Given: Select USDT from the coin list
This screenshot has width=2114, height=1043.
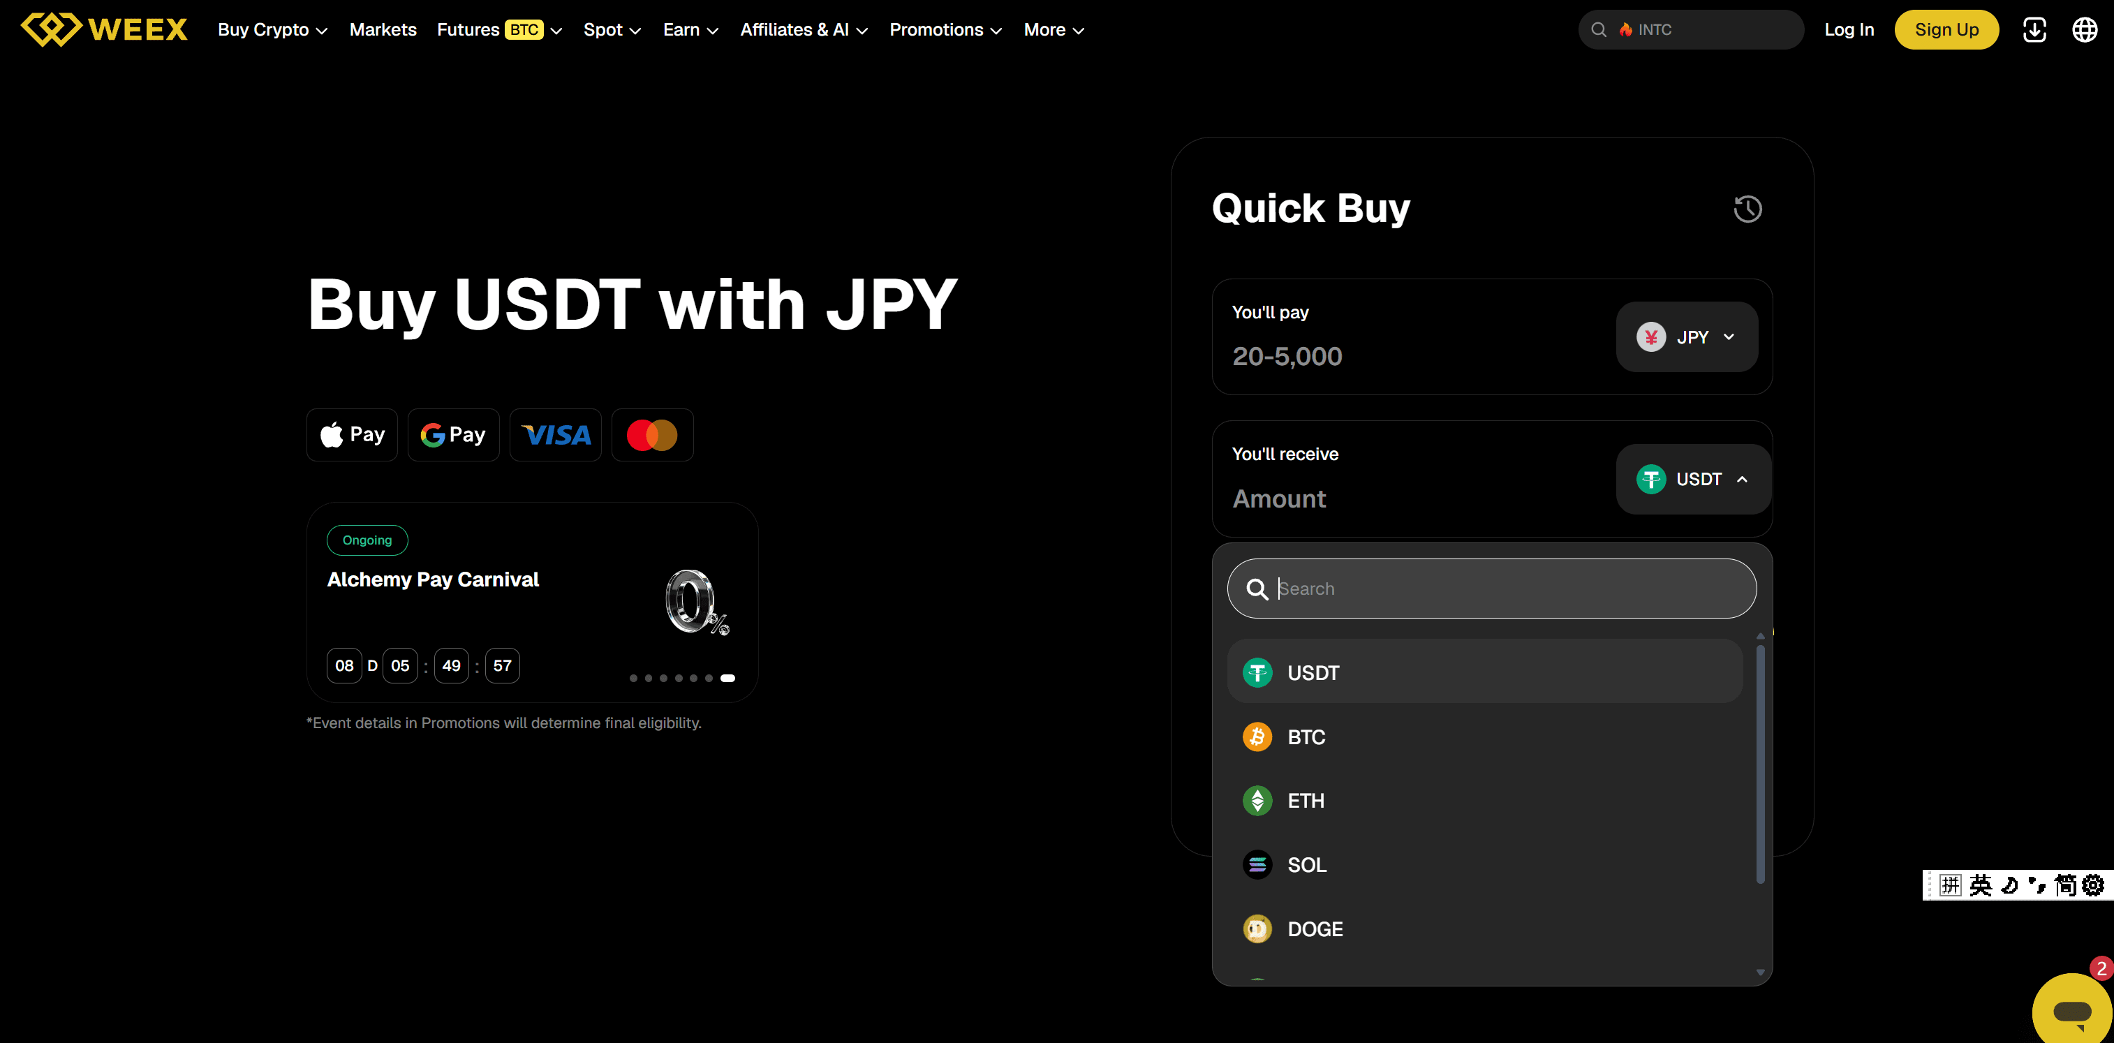Looking at the screenshot, I should click(1484, 672).
